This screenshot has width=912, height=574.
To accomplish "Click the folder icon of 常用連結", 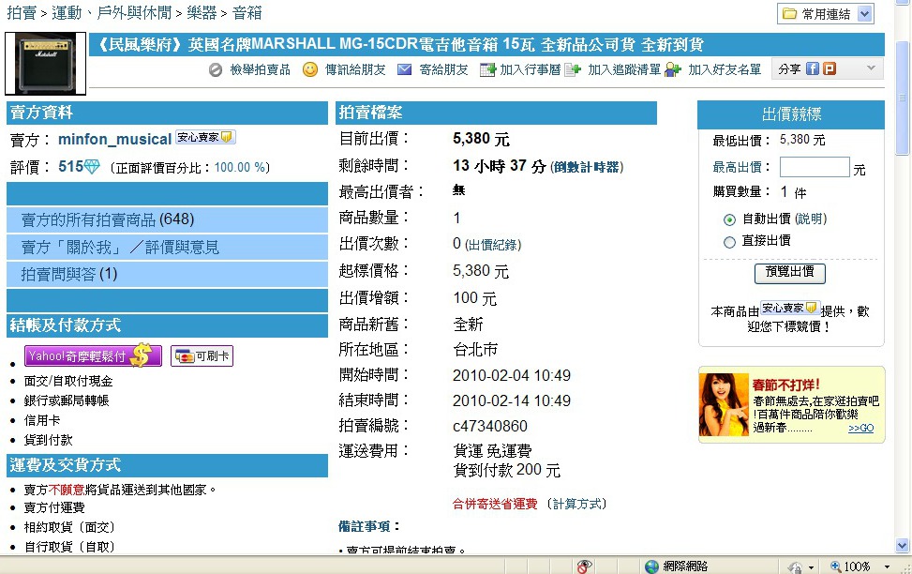I will point(789,13).
